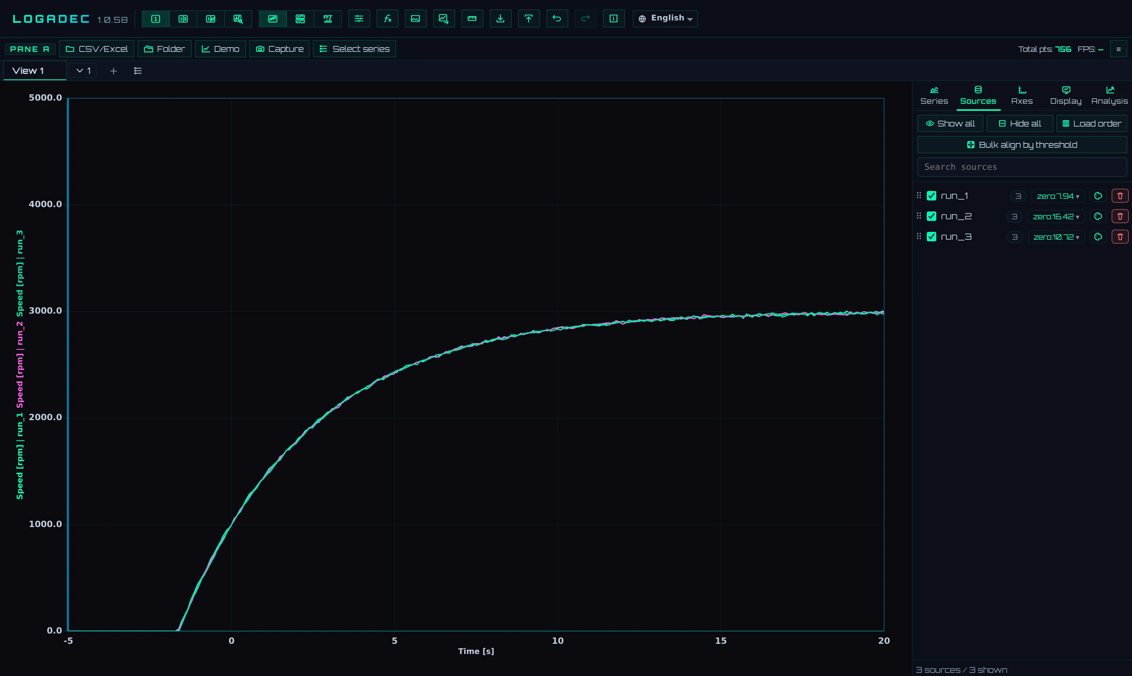Change color of run_3 source
Screen dimensions: 1132x676
1098,237
